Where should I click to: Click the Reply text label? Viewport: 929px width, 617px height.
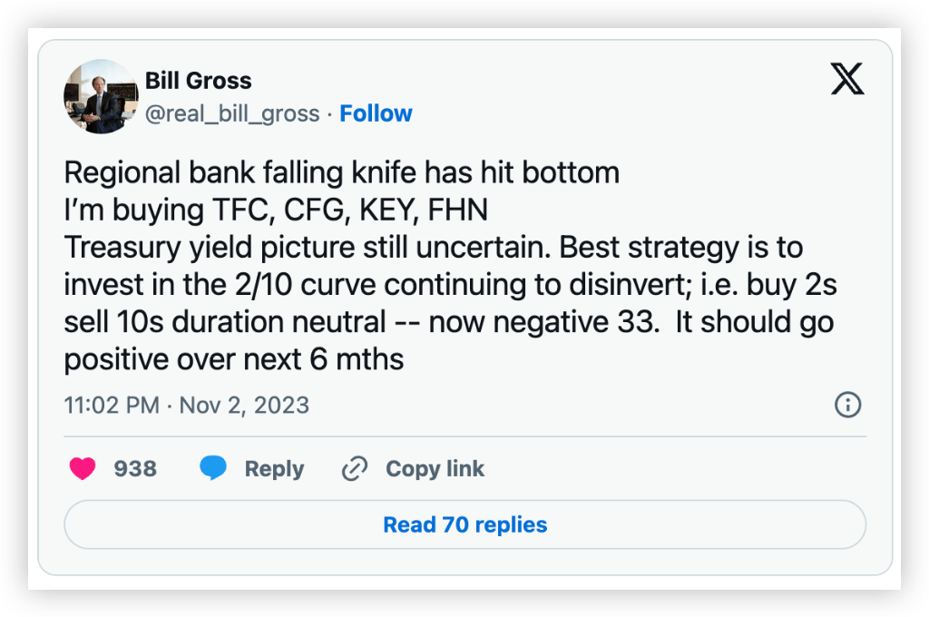pos(274,469)
